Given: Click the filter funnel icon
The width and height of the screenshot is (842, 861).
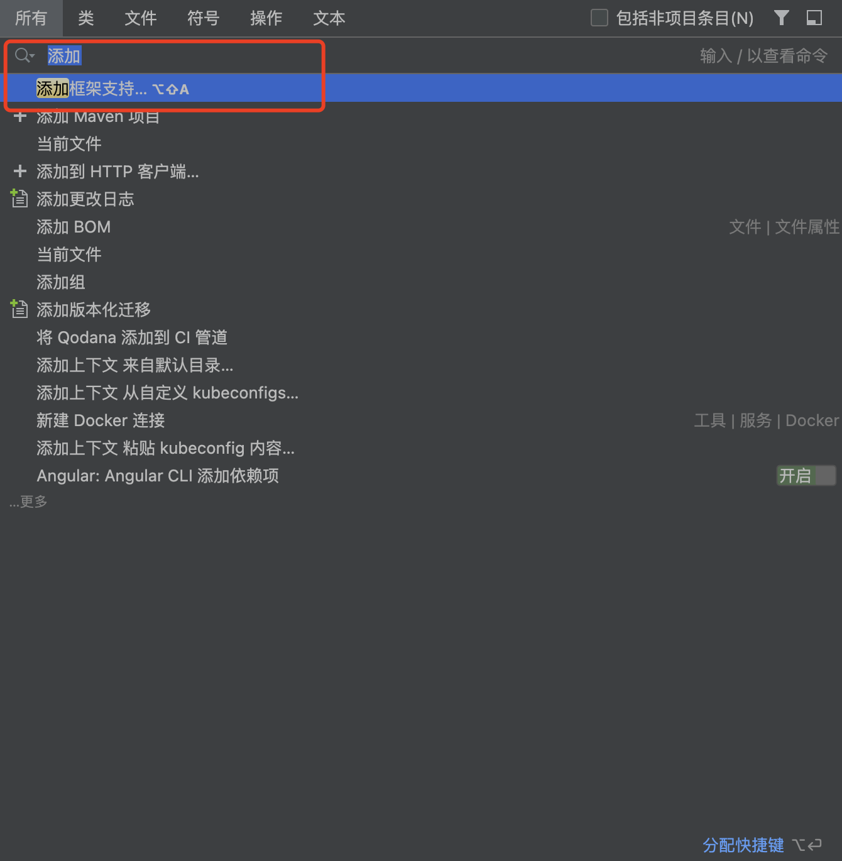Looking at the screenshot, I should click(781, 18).
